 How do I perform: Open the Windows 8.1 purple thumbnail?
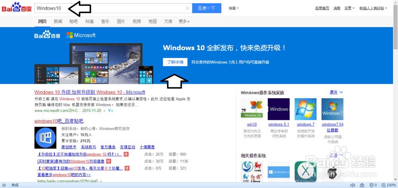click(279, 109)
